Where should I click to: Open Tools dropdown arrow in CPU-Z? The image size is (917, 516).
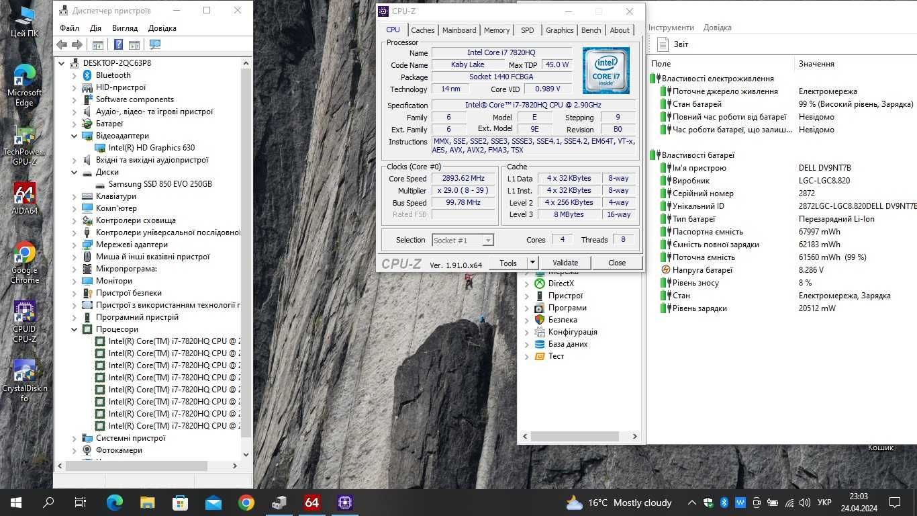coord(532,263)
